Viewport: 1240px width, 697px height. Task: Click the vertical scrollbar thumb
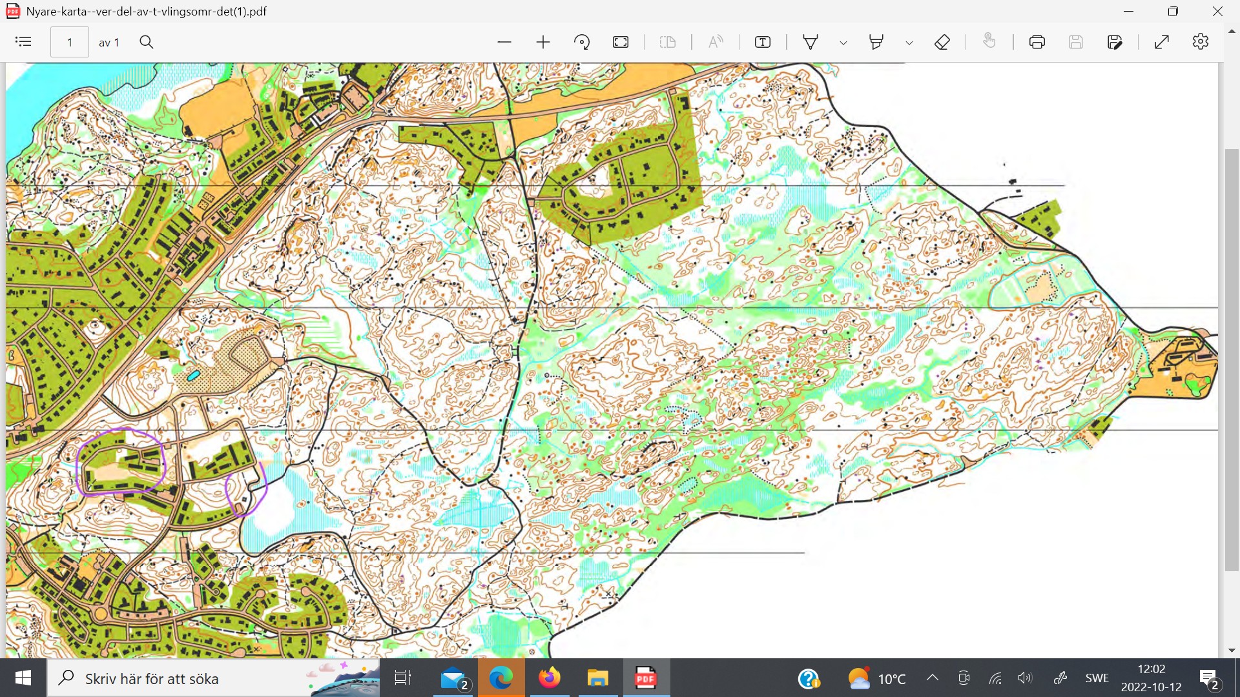point(1232,359)
